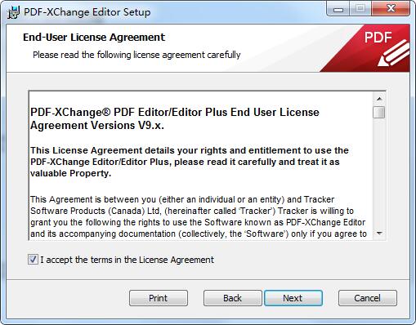Click the 'Agreement Versions V9.x' license heading
Viewport: 416px width, 325px height.
[x=97, y=126]
